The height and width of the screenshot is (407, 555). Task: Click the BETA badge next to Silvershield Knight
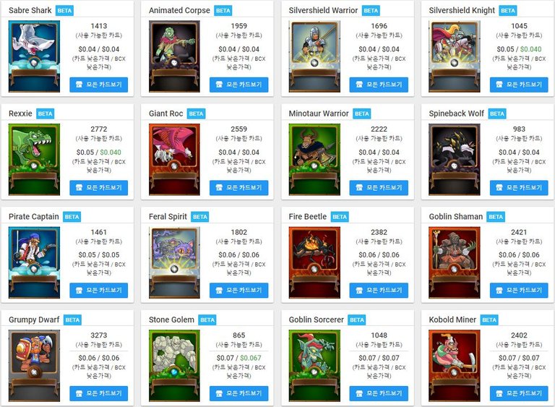coord(508,11)
